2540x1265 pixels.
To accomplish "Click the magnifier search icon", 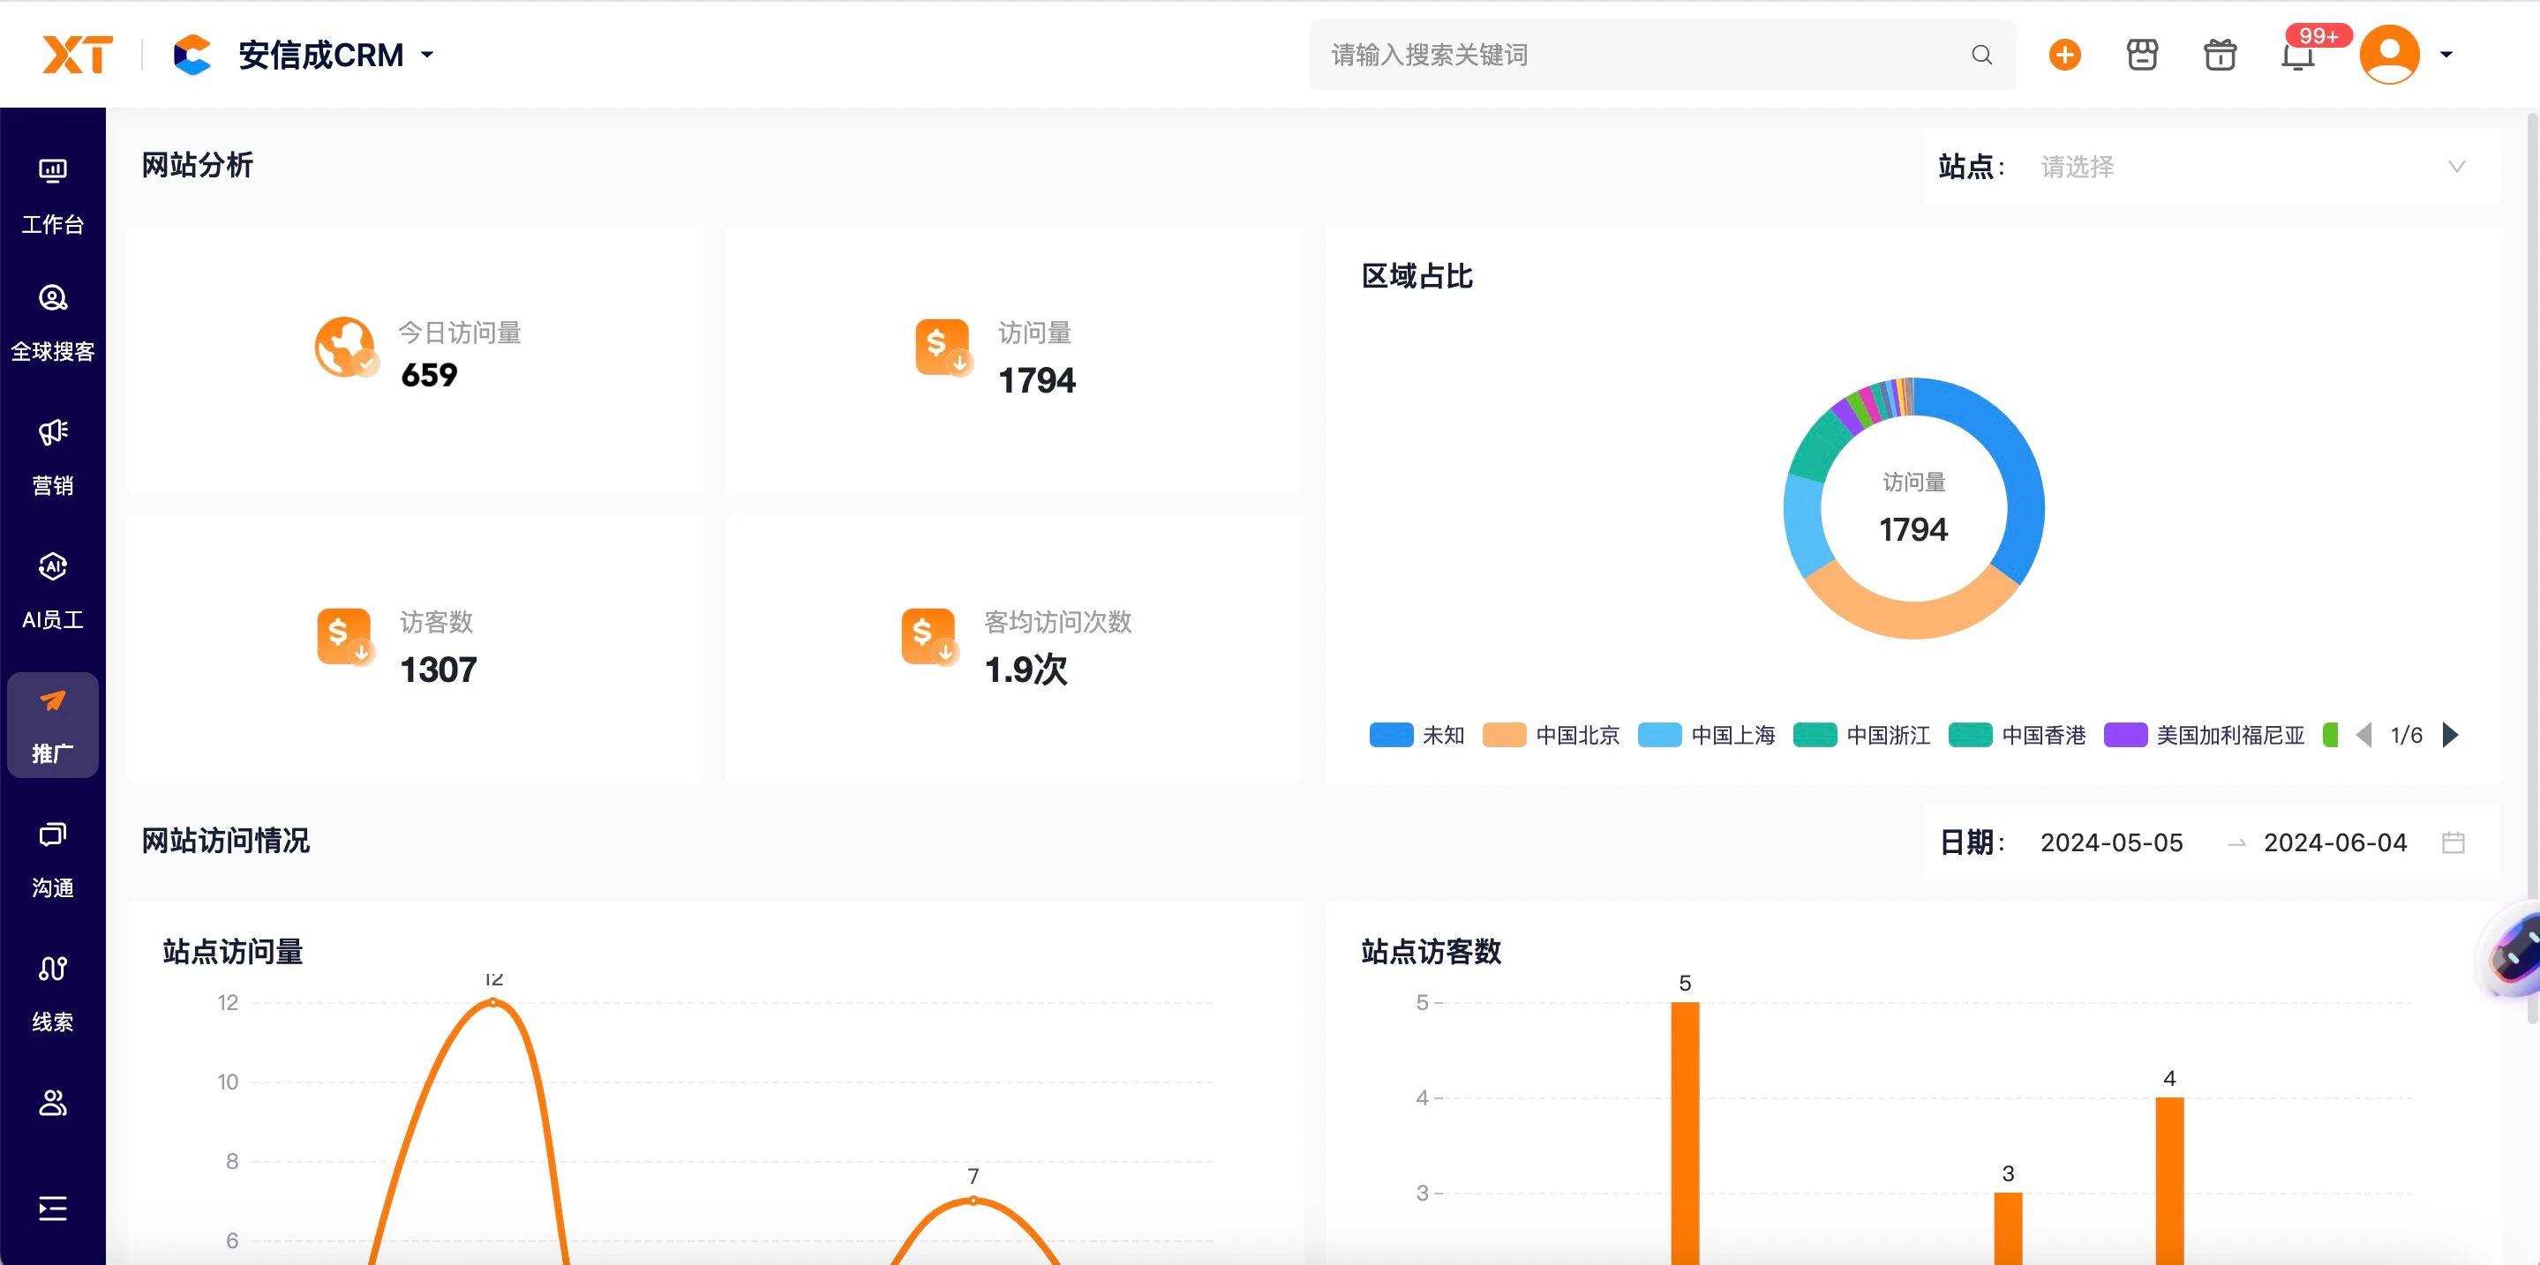I will [1982, 56].
